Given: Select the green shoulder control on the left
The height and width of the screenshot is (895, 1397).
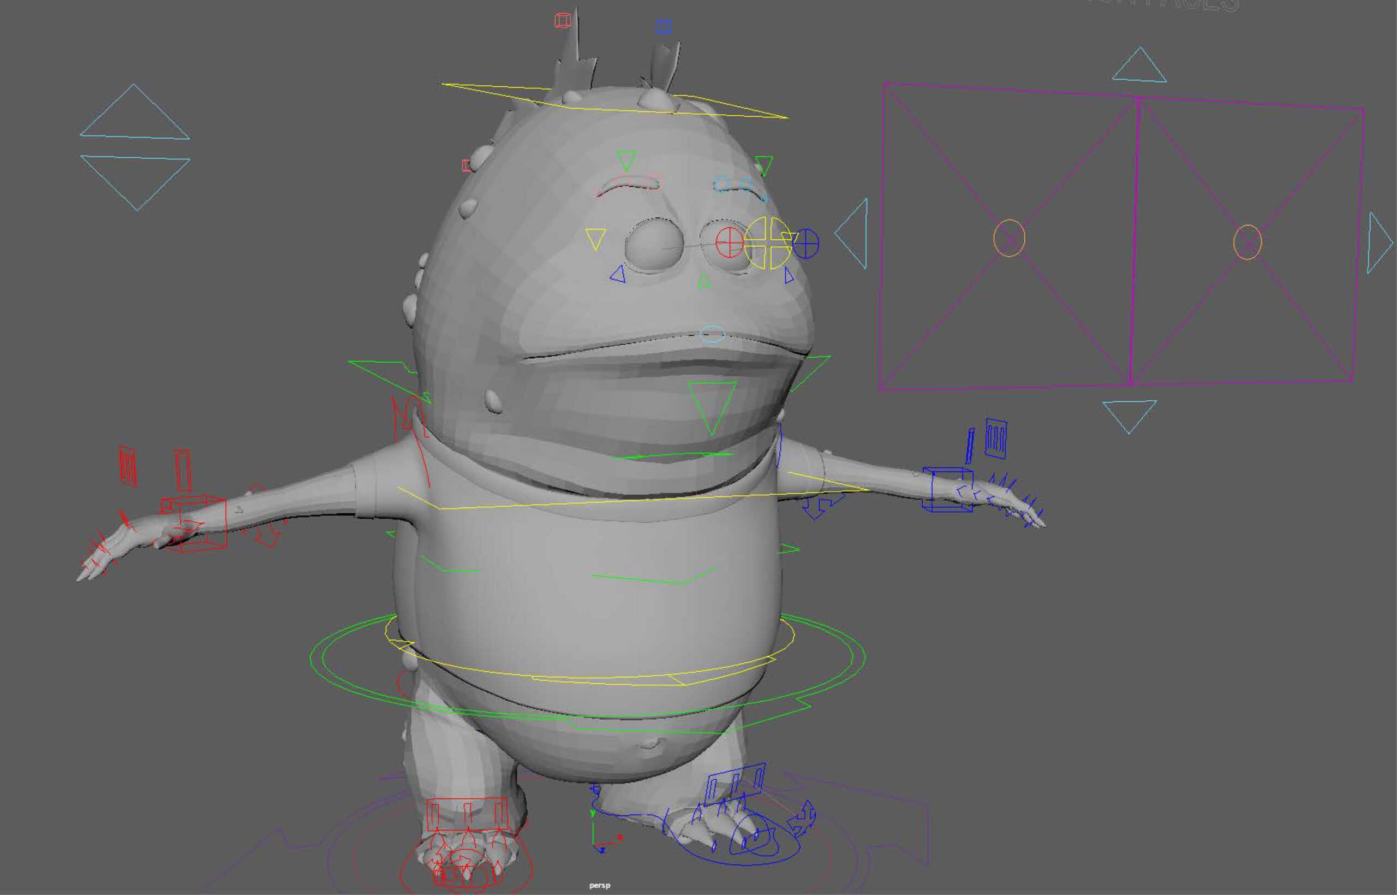Looking at the screenshot, I should click(390, 381).
